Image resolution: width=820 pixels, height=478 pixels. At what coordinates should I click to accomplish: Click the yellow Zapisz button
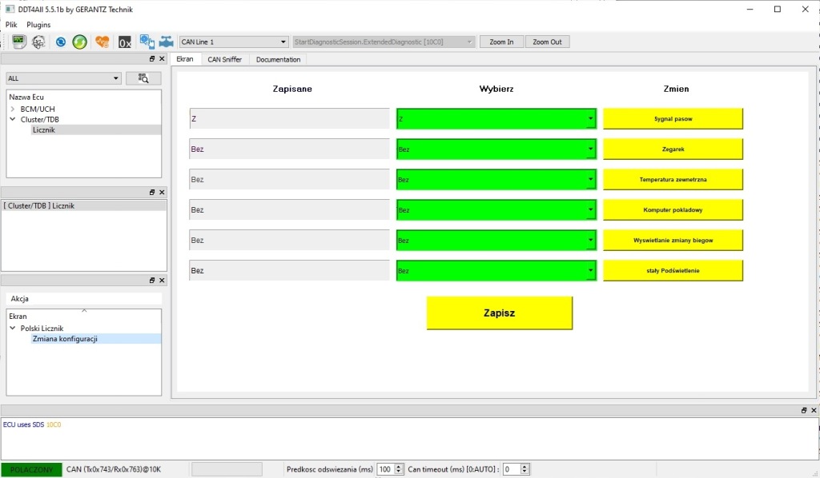point(500,313)
